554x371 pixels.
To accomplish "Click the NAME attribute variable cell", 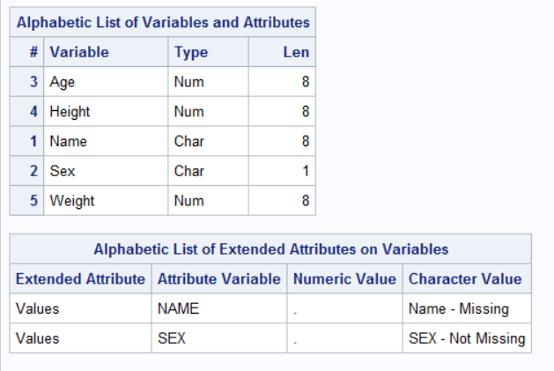I will (179, 308).
